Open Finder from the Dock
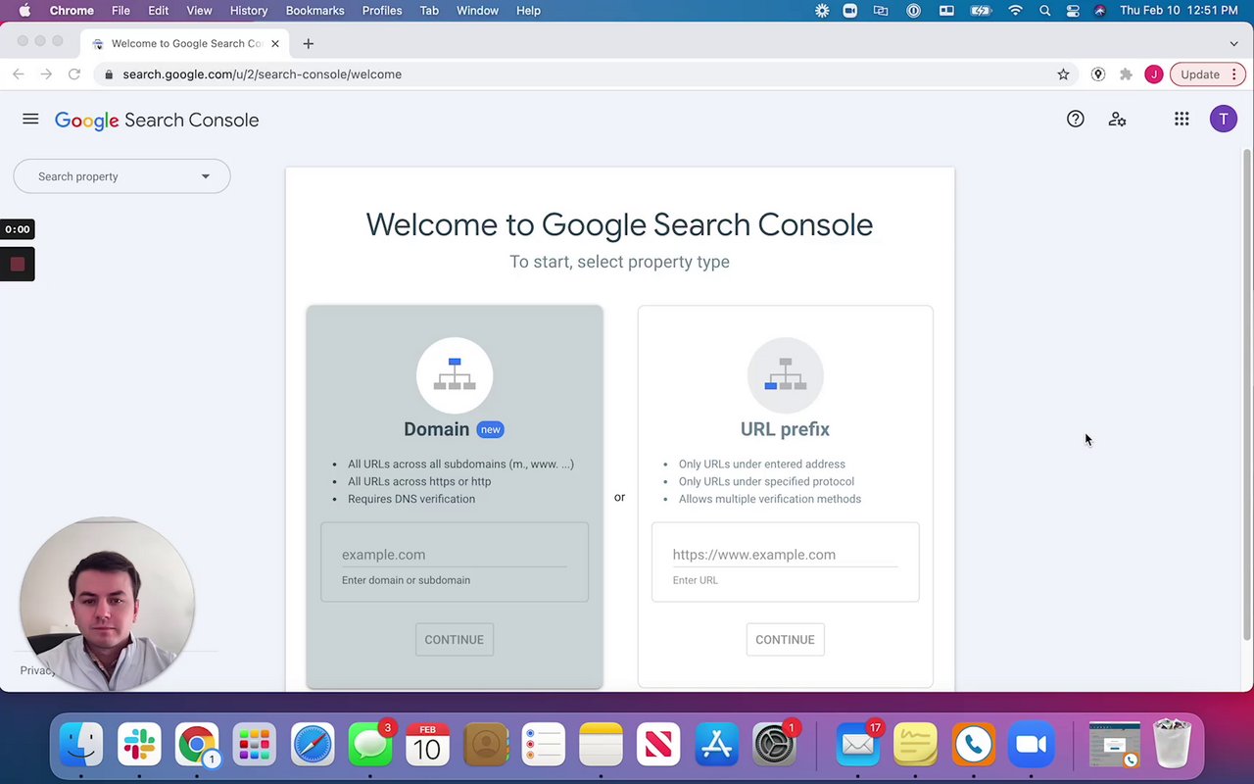Viewport: 1254px width, 784px height. [81, 746]
